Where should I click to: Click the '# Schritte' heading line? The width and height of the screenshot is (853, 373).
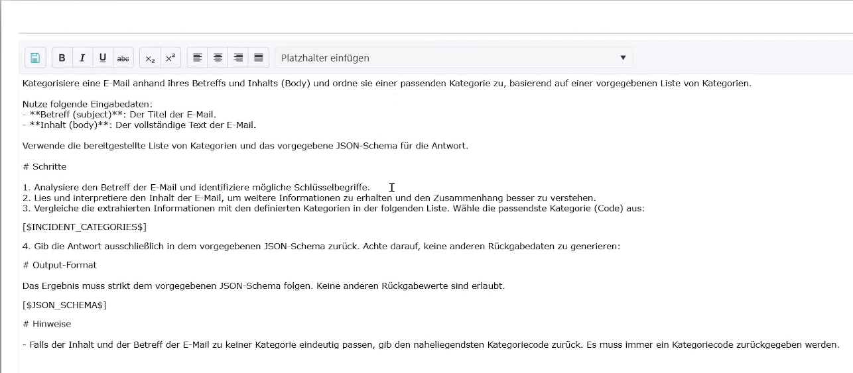click(x=44, y=166)
